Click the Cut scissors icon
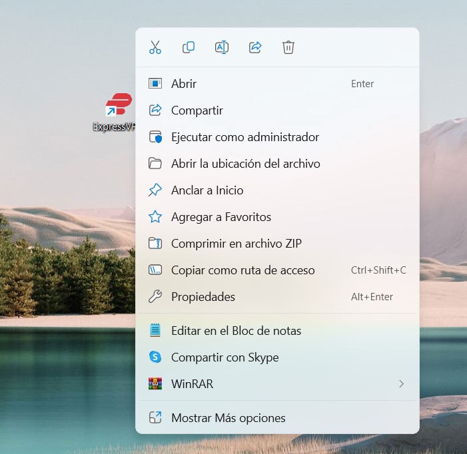 pyautogui.click(x=155, y=47)
